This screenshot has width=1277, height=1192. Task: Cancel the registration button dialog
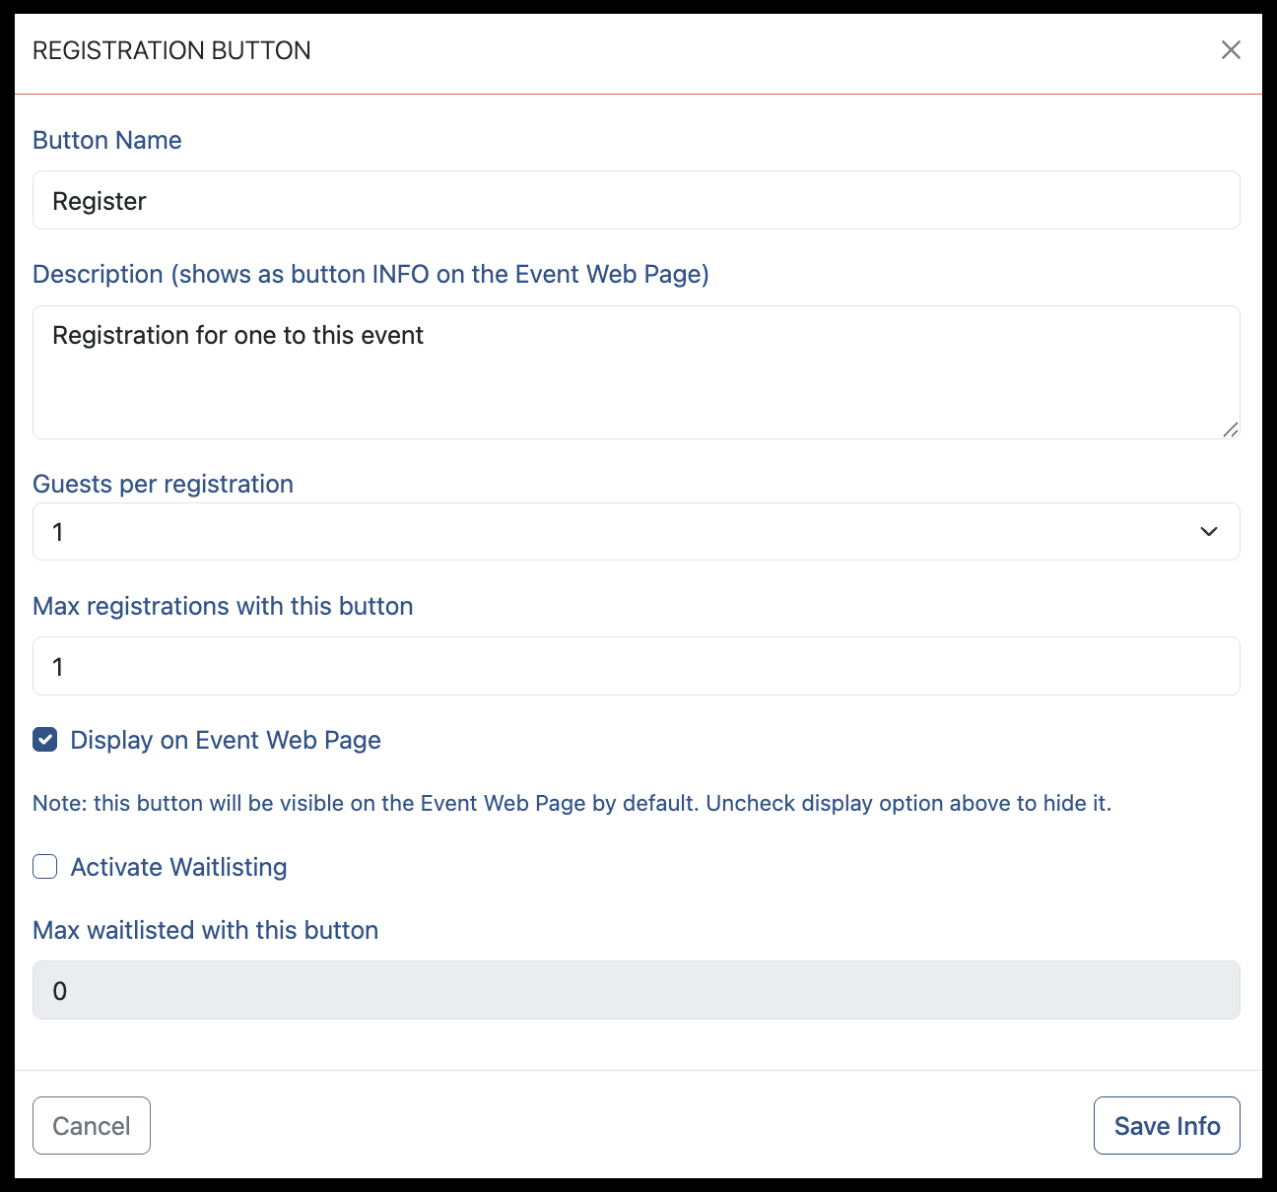(92, 1125)
